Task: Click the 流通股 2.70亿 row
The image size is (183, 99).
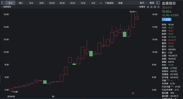Action: (x=169, y=68)
